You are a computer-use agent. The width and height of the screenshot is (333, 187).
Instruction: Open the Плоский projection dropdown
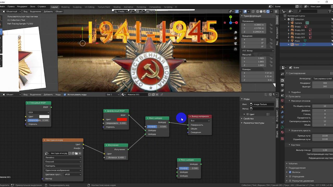(63, 162)
